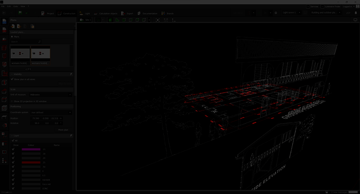This screenshot has height=194, width=360.
Task: Click the search magnifier in Plans panel
Action: tap(39, 42)
